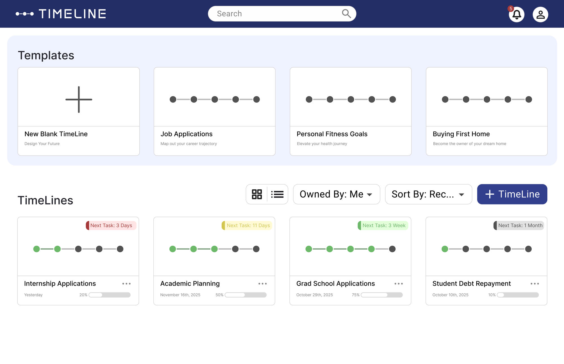Click the New Blank TimeLine title
Image resolution: width=564 pixels, height=364 pixels.
coord(56,134)
